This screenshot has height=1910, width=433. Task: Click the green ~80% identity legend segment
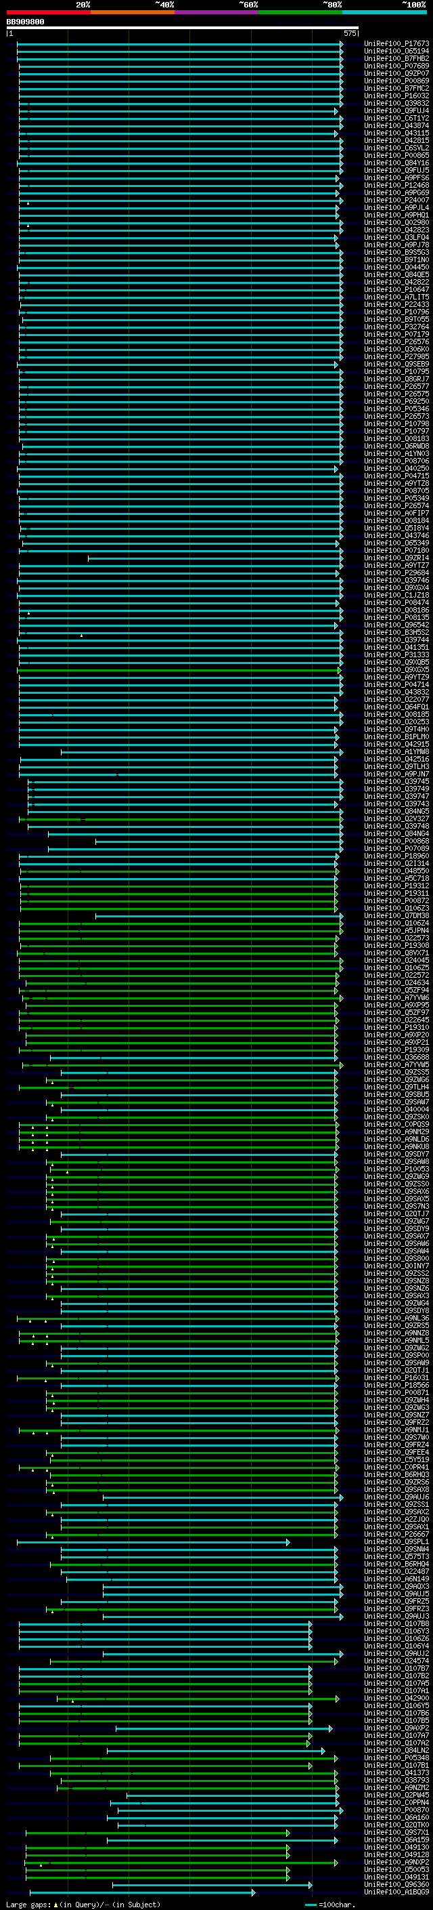click(300, 12)
